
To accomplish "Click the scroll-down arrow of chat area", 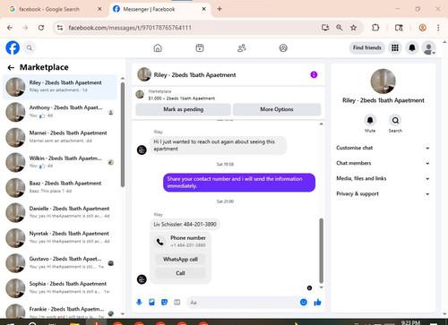I will [322, 287].
